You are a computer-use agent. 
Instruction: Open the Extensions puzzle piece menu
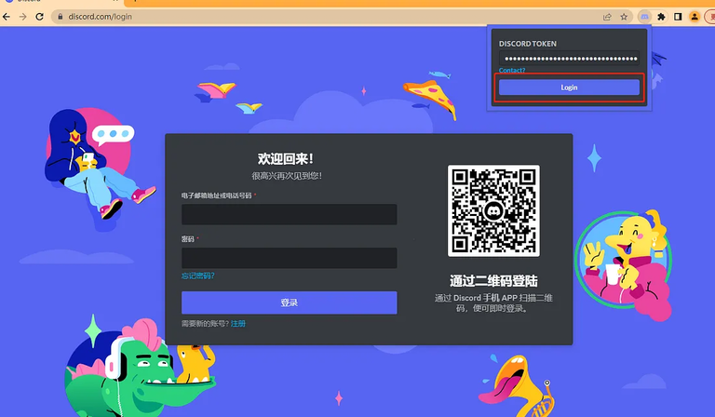[661, 17]
